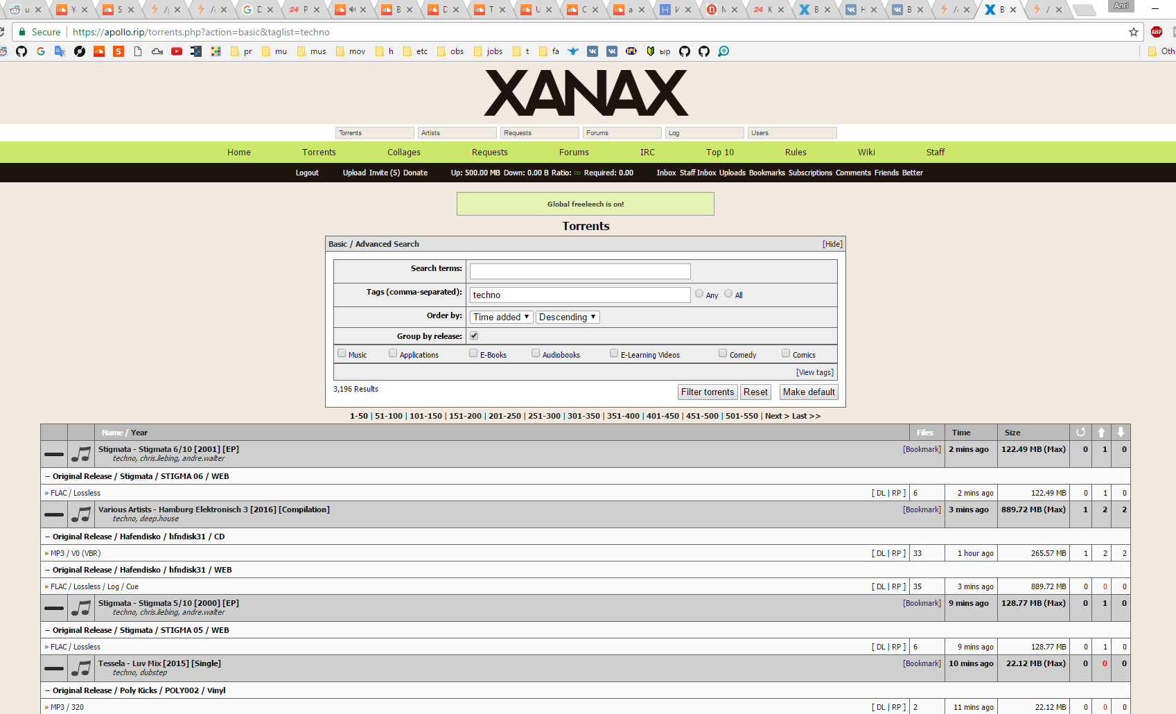Open the Adblock Plus extension icon
1176x714 pixels.
pyautogui.click(x=1157, y=32)
